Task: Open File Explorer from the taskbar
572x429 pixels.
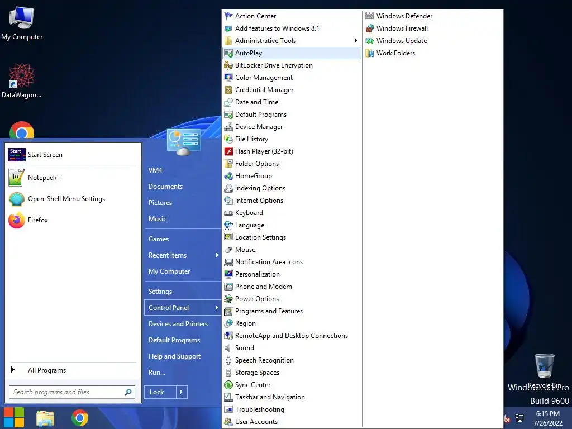Action: point(45,418)
